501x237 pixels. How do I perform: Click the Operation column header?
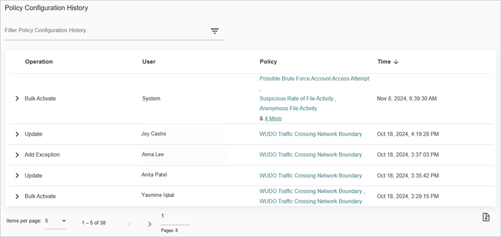coord(39,62)
